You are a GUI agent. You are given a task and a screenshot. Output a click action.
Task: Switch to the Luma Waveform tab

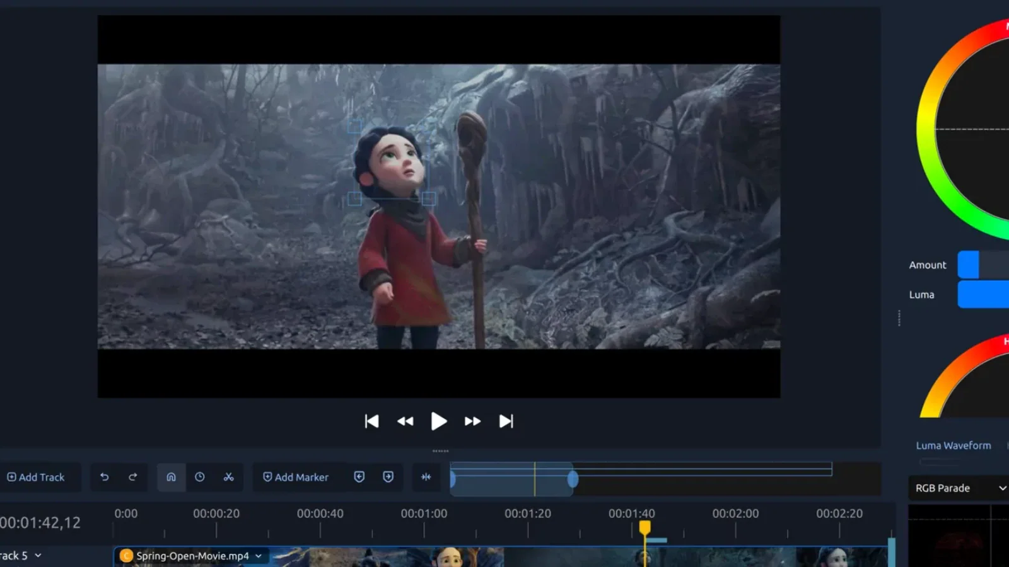(954, 445)
